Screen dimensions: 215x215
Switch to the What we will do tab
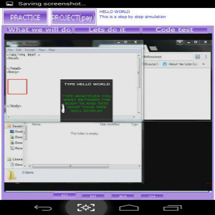39,30
